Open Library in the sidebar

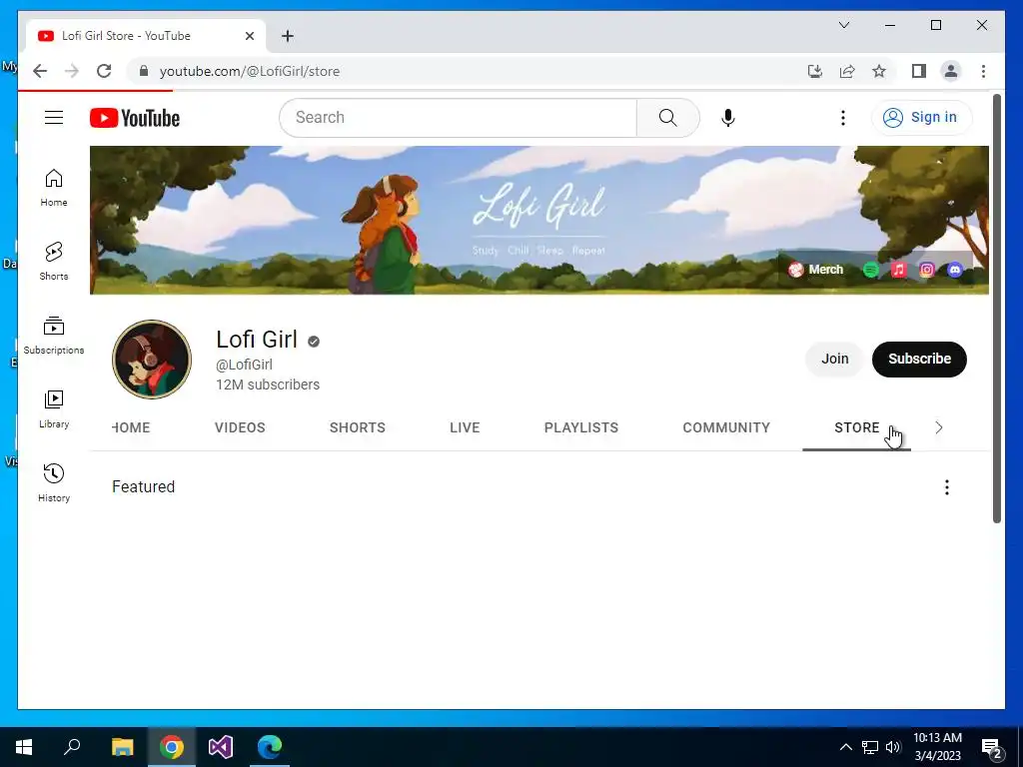pos(54,409)
